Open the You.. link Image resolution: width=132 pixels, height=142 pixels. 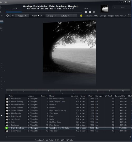122,16
